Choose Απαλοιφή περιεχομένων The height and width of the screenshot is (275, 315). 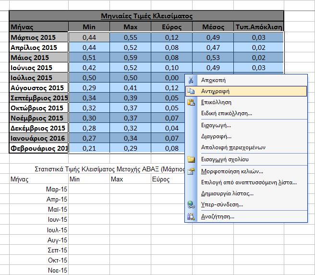tap(246, 147)
